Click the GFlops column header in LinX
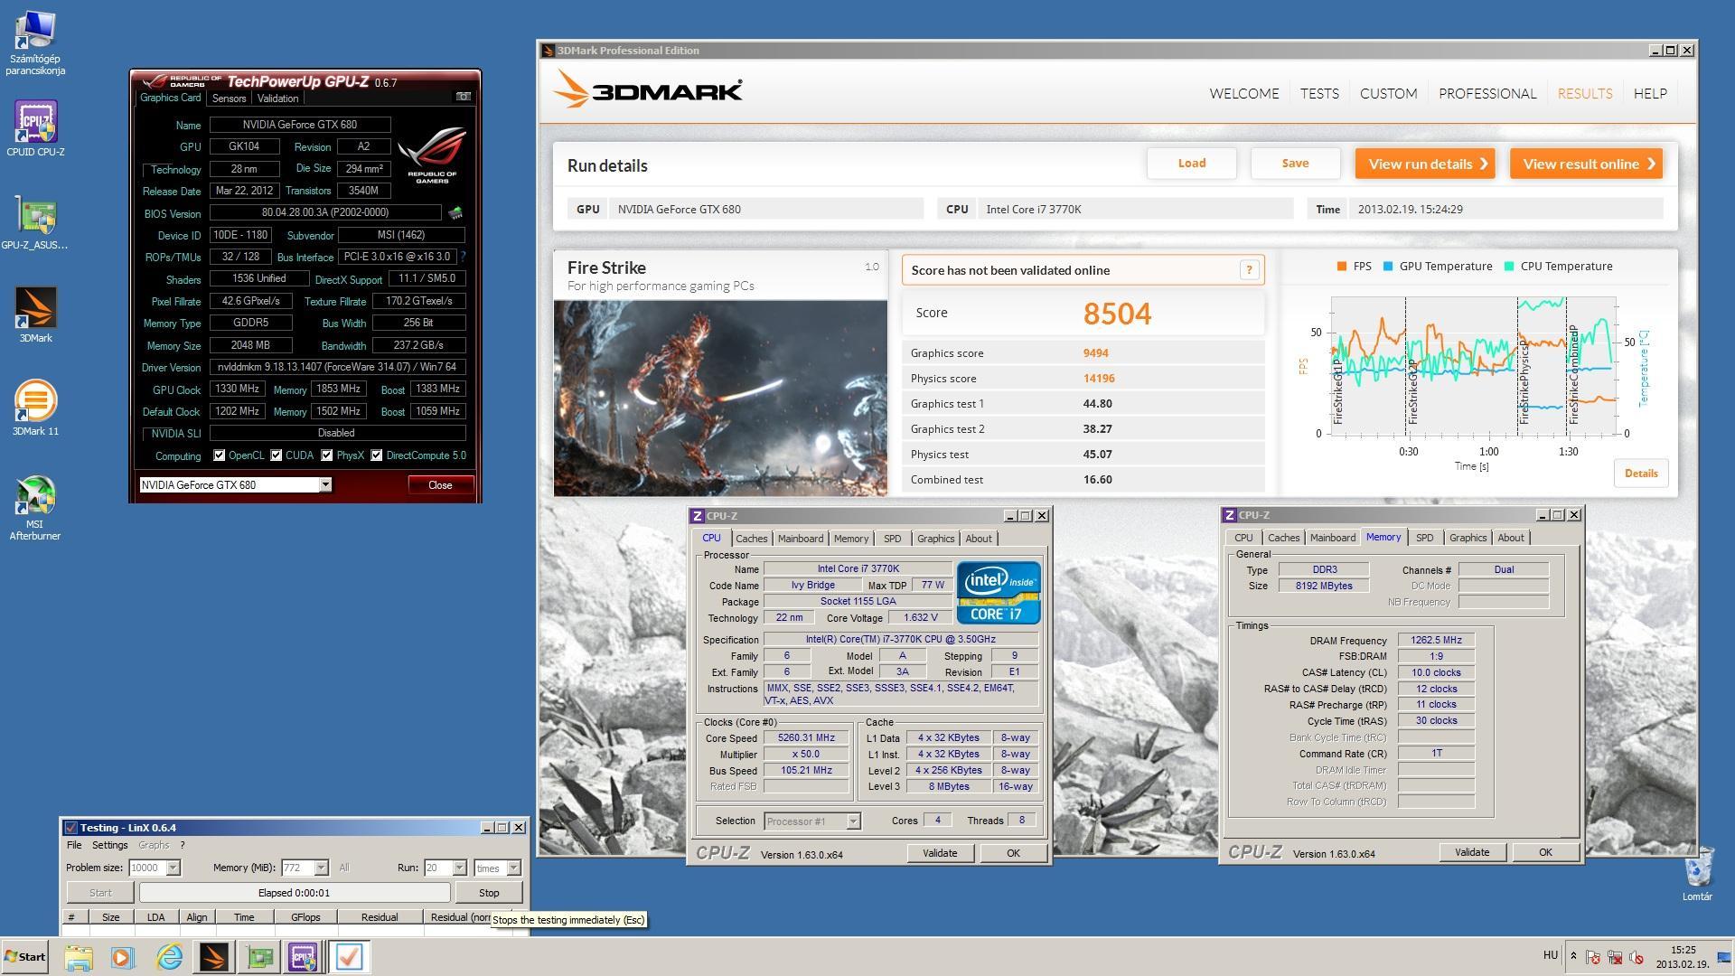Viewport: 1735px width, 976px height. pos(305,917)
